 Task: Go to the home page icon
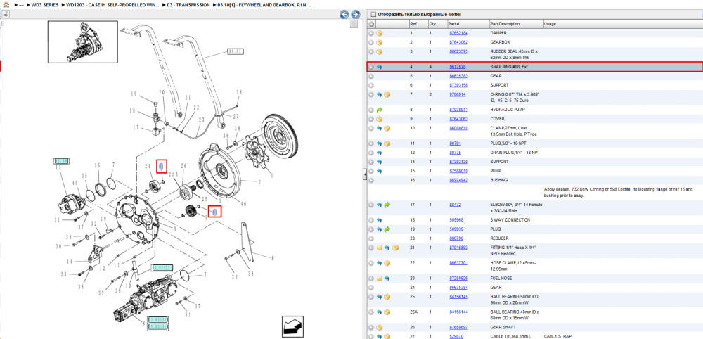(6, 4)
